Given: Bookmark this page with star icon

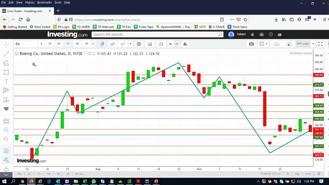Looking at the screenshot, I should pos(245,20).
